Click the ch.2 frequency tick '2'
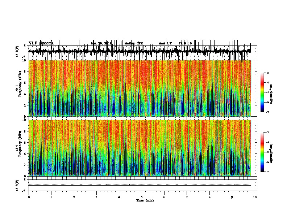The height and width of the screenshot is (221, 287). 25,165
